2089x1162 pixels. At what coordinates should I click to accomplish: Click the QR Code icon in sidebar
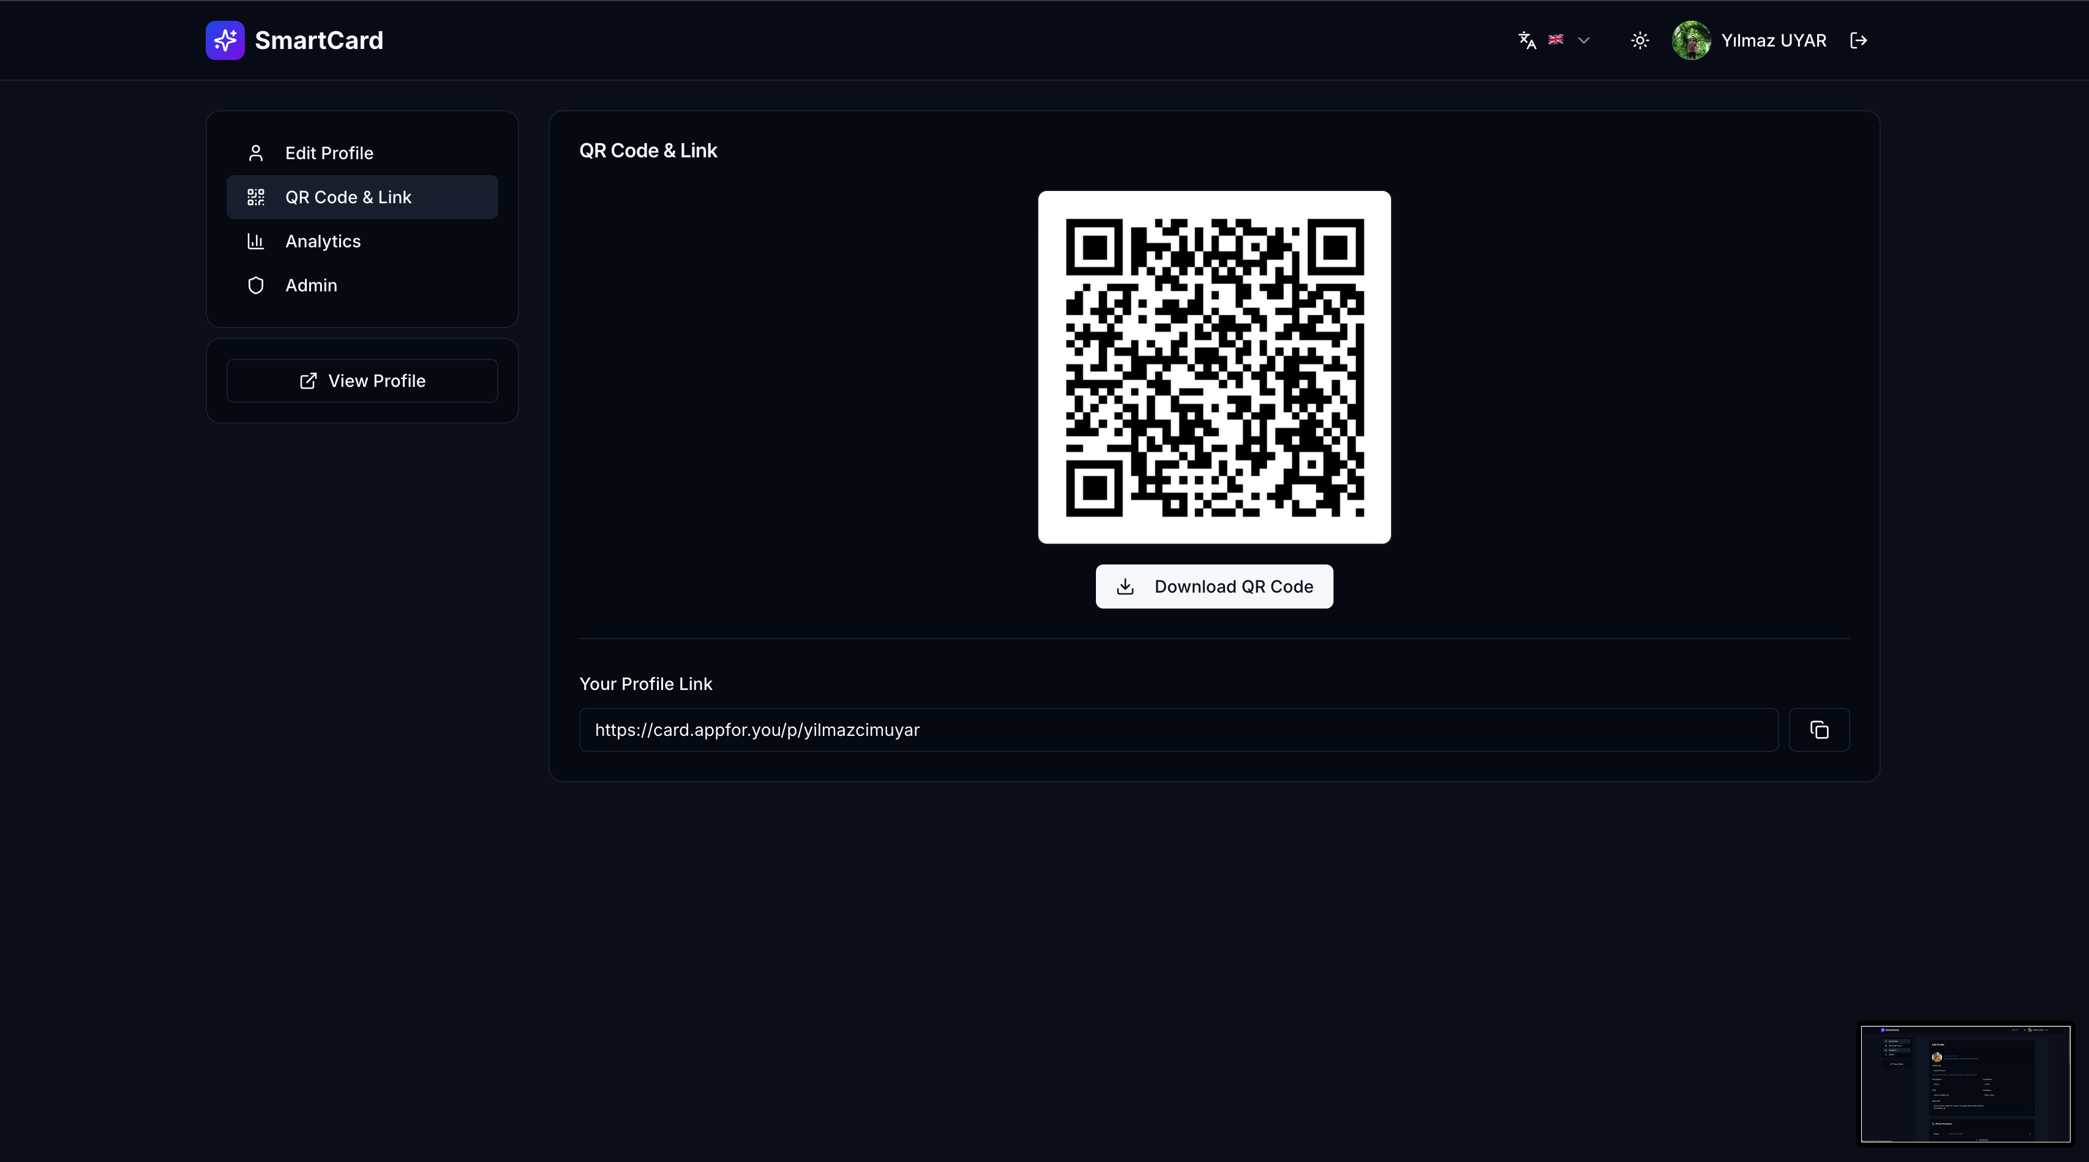[x=257, y=197]
